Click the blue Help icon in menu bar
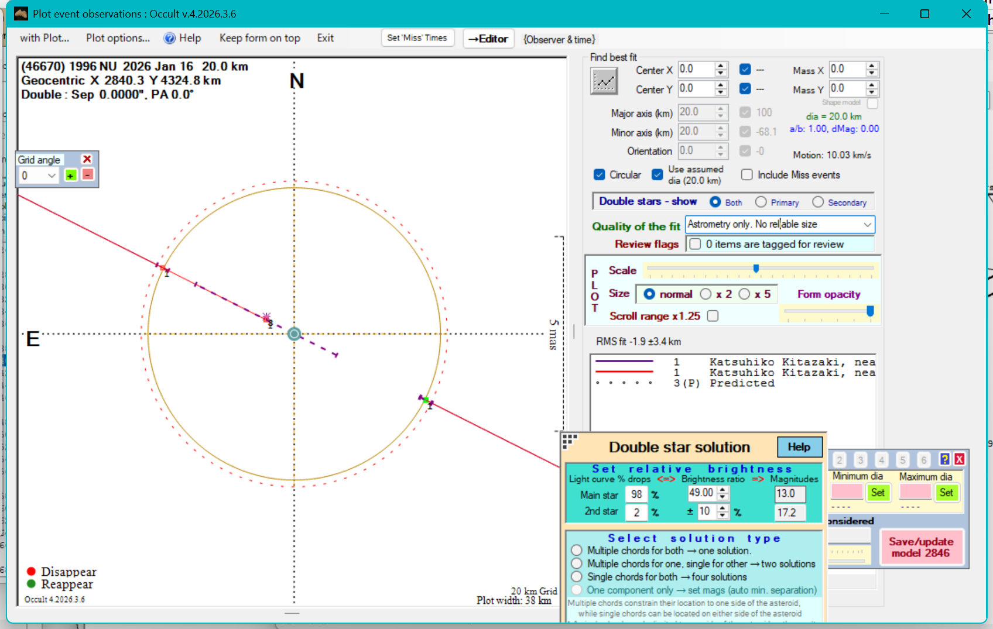This screenshot has width=993, height=629. [170, 38]
